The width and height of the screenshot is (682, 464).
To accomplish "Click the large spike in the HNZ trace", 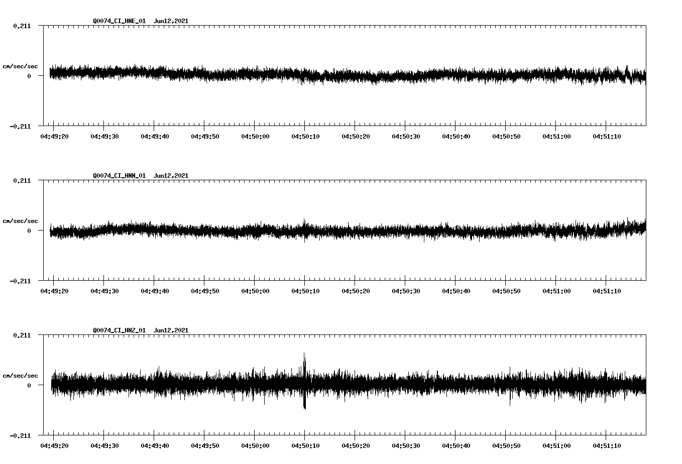I will pos(304,381).
